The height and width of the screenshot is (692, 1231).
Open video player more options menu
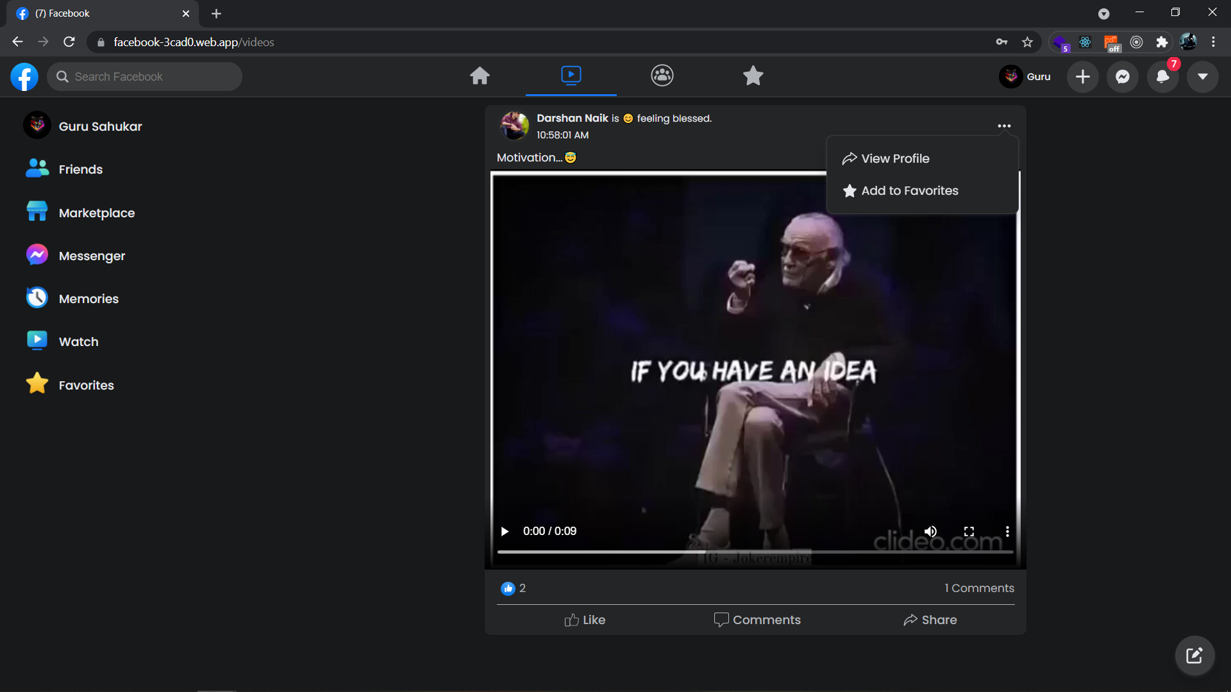[1007, 532]
